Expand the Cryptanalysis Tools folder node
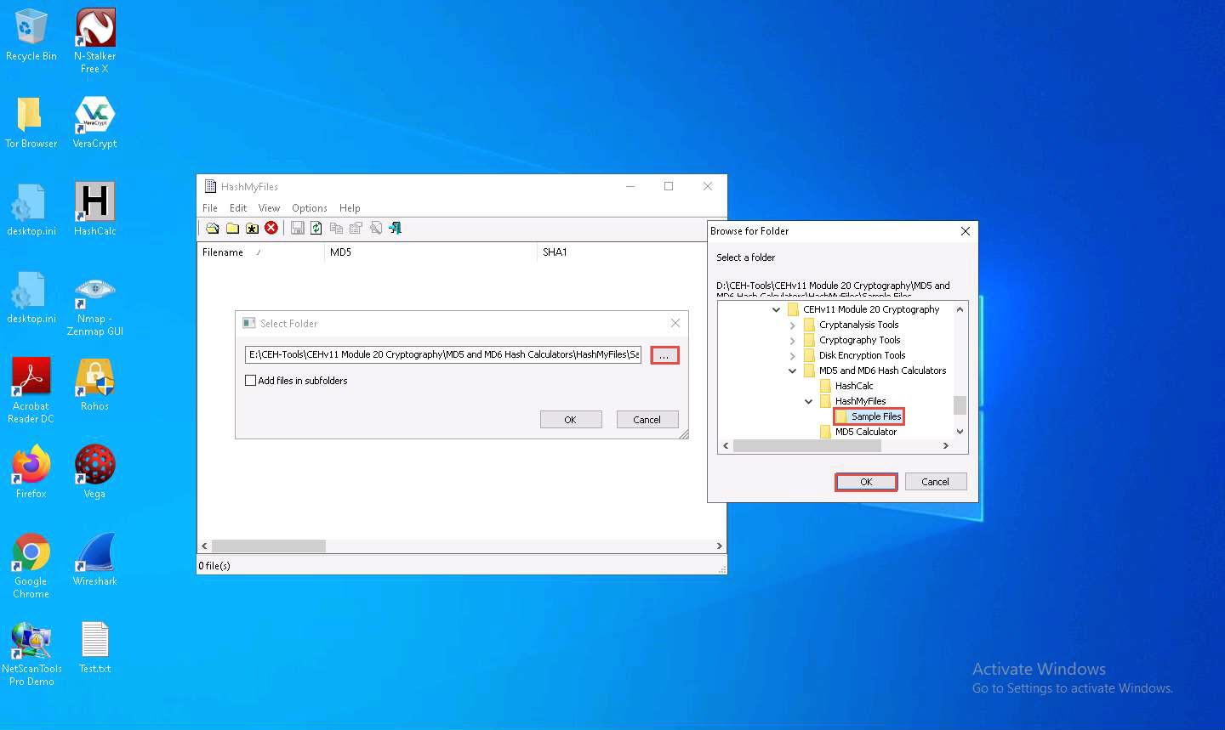 point(793,325)
